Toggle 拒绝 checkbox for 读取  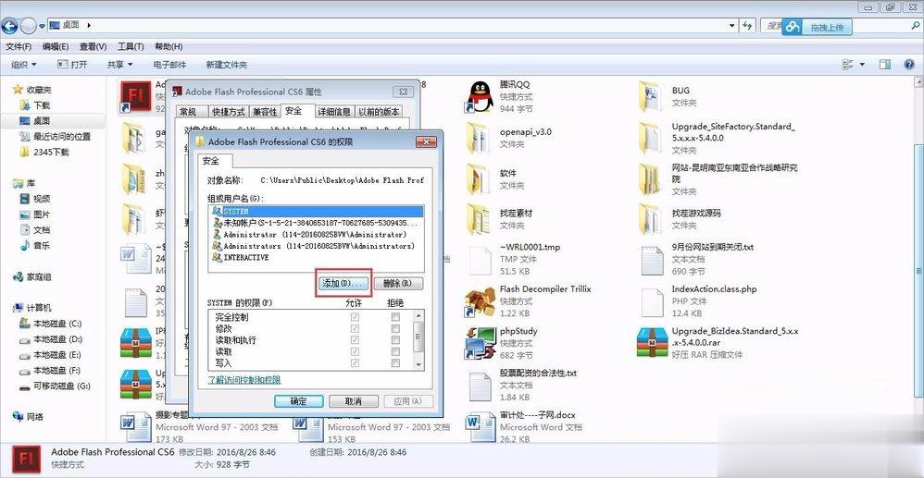(395, 351)
